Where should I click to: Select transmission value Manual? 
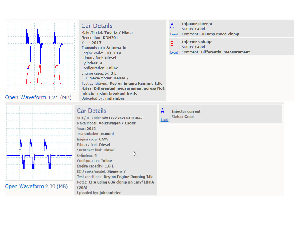point(107,134)
